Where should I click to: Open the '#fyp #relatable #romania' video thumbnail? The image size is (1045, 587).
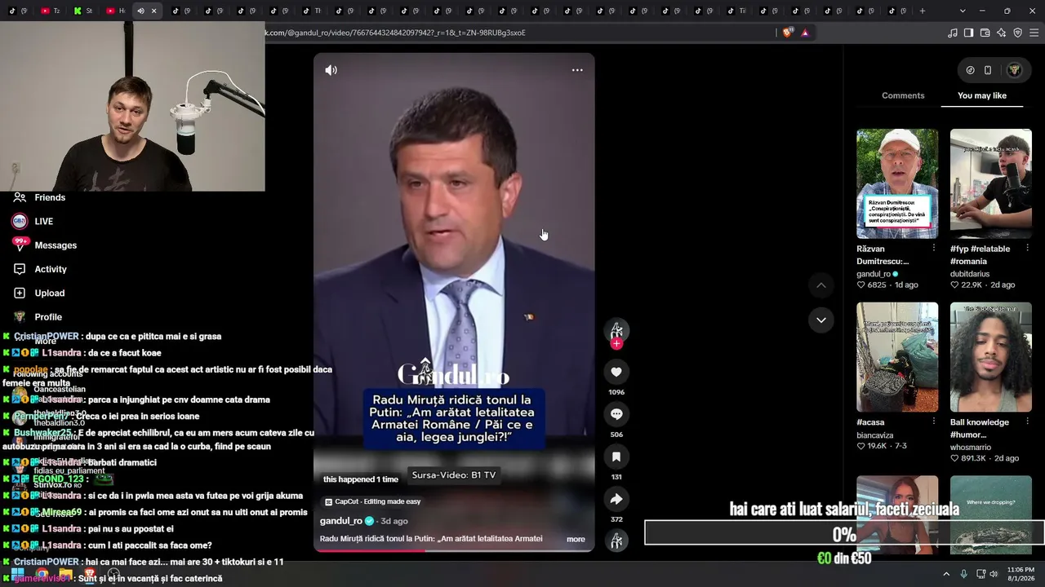coord(991,183)
